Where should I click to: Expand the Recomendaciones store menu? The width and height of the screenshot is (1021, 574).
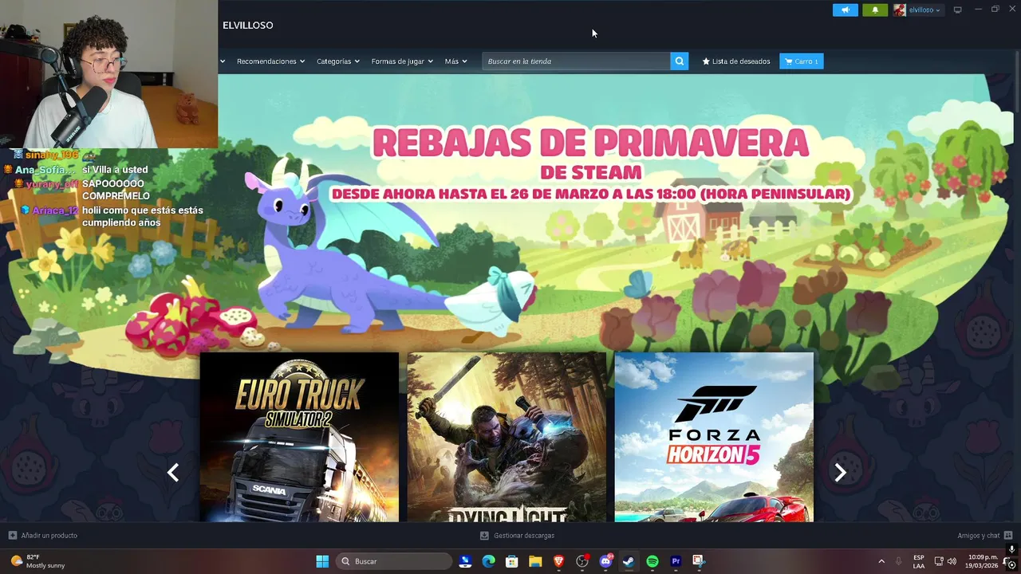point(270,61)
